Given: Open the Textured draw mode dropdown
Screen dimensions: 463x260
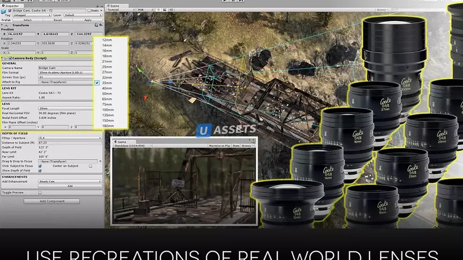Looking at the screenshot, I should pyautogui.click(x=120, y=10).
